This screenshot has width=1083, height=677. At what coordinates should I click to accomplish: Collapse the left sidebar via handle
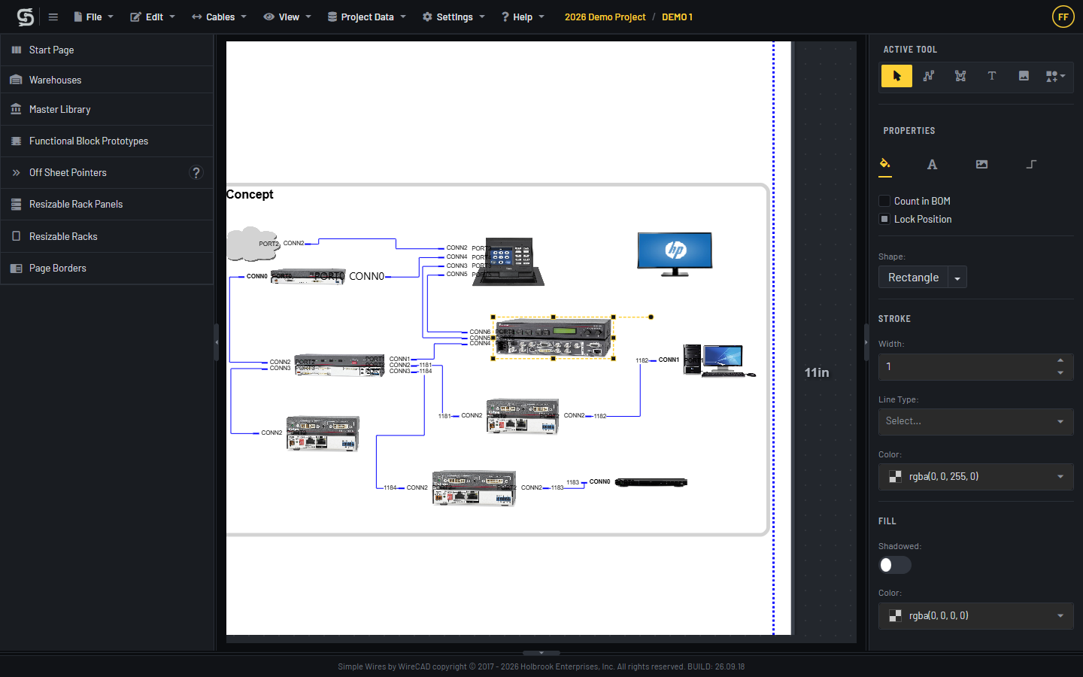coord(217,342)
